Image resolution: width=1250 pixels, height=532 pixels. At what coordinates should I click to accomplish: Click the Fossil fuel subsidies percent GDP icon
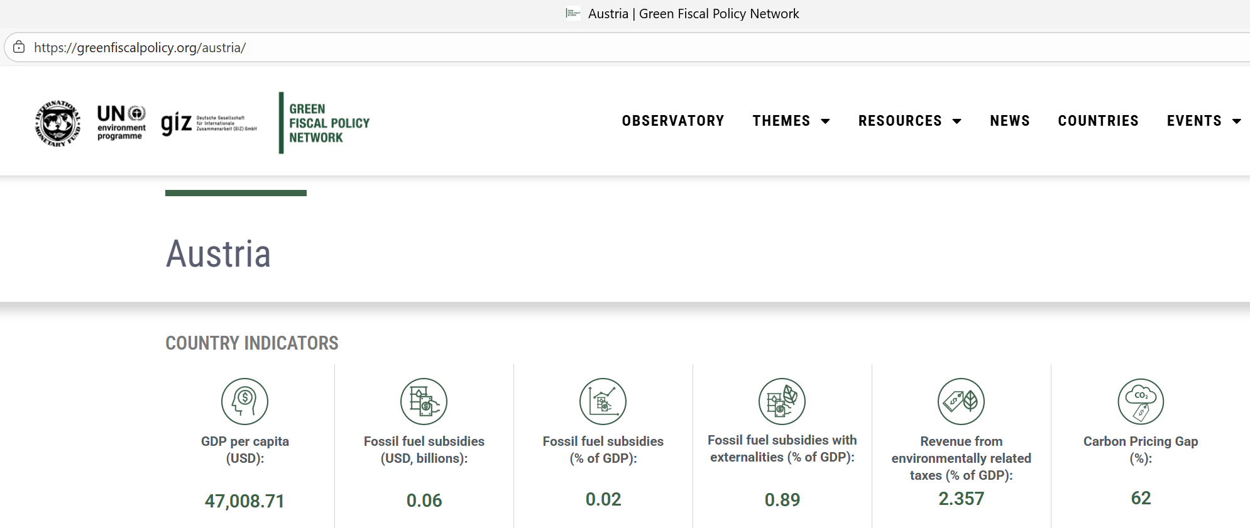coord(603,401)
